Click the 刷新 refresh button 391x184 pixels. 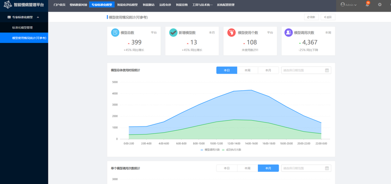[311, 17]
